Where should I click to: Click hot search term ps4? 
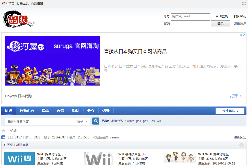pos(145,121)
